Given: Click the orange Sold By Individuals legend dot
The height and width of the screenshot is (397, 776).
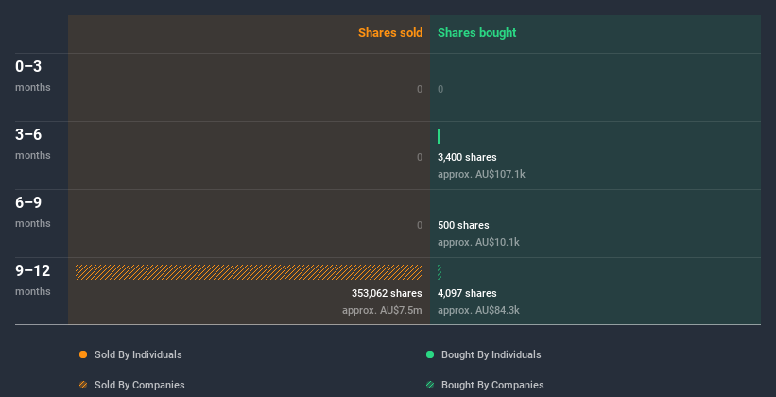Looking at the screenshot, I should tap(83, 354).
